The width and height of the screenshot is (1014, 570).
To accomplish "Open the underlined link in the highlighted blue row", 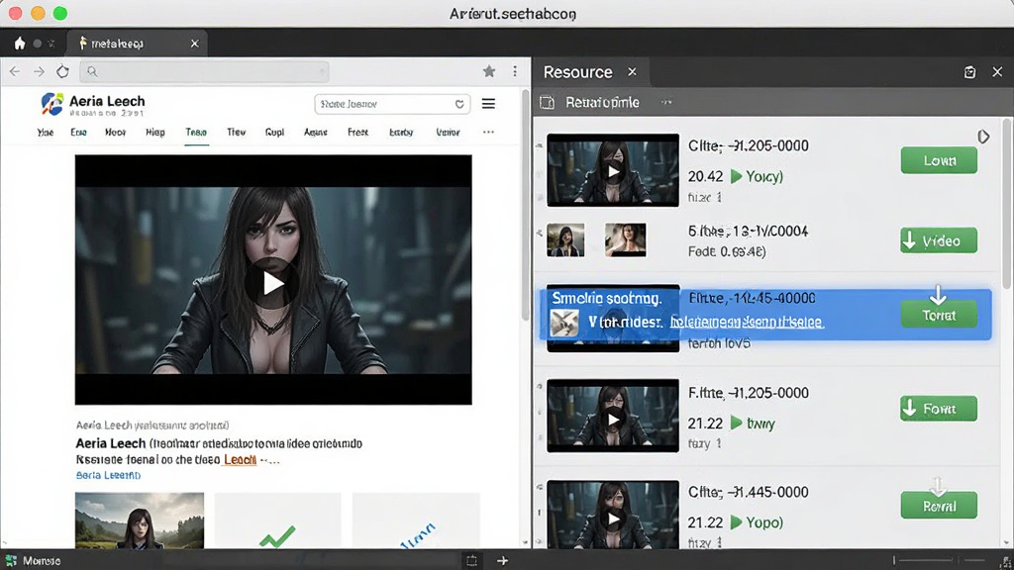I will [747, 322].
